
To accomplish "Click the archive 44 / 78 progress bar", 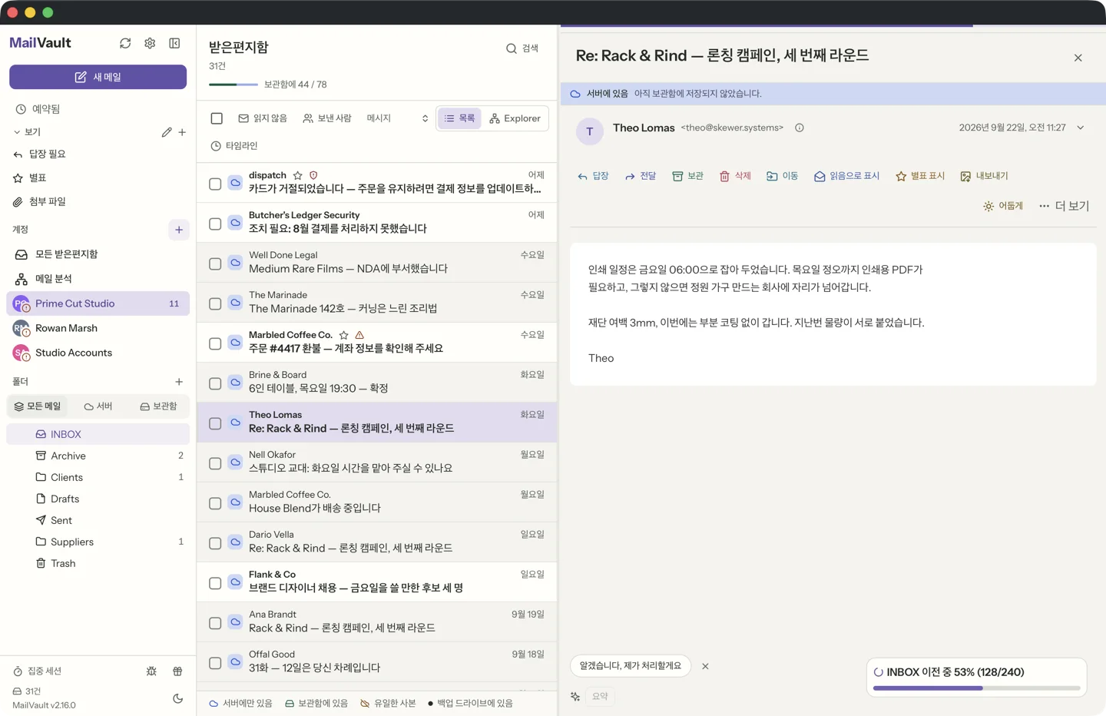I will pyautogui.click(x=233, y=85).
